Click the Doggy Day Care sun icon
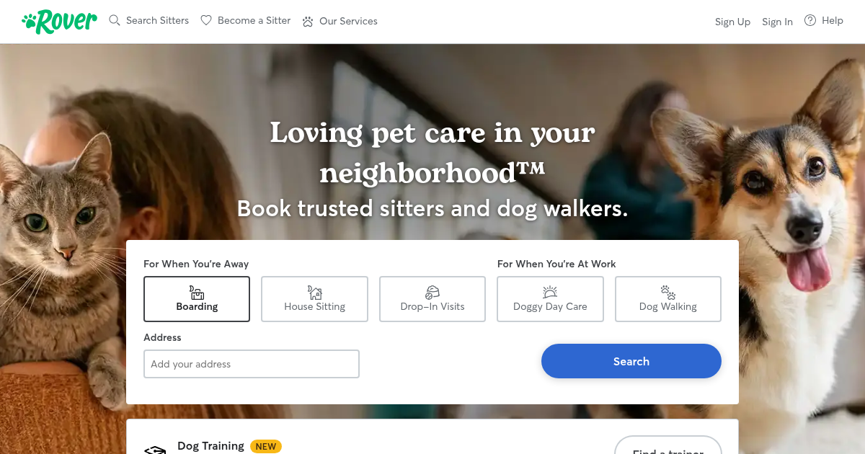The image size is (865, 454). point(550,292)
